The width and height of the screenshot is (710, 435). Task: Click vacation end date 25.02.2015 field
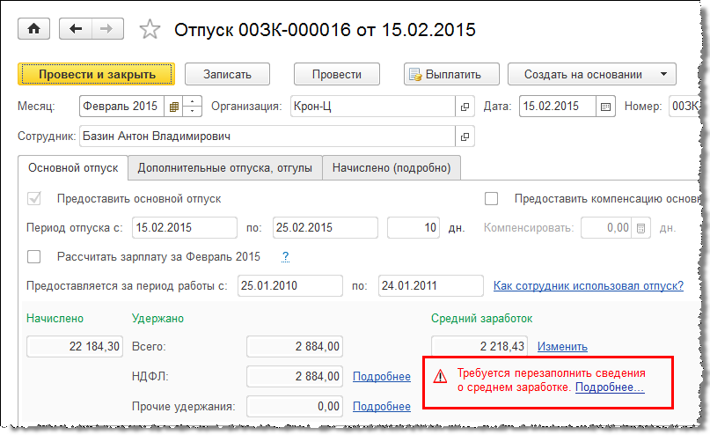pyautogui.click(x=326, y=228)
